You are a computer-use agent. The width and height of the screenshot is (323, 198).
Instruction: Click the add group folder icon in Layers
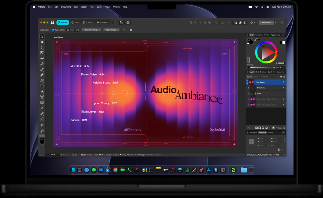[277, 128]
